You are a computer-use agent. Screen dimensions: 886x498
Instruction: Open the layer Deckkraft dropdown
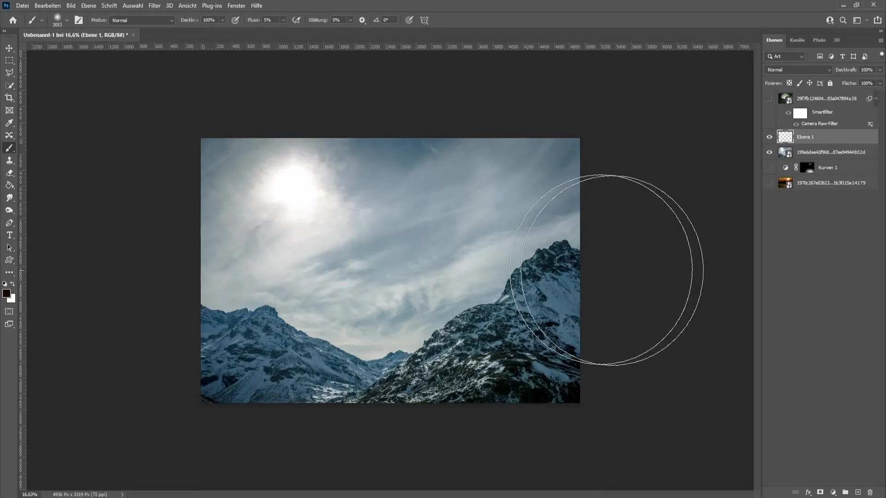(880, 70)
